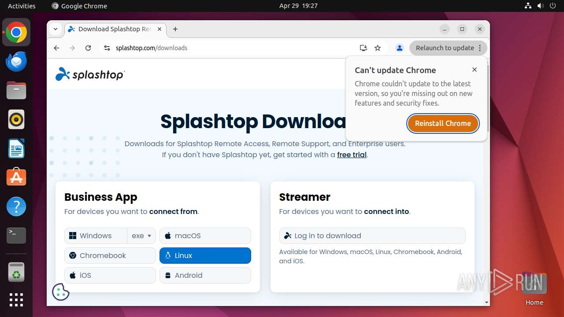The width and height of the screenshot is (564, 317).
Task: Click the power icon in system tray
Action: (553, 6)
